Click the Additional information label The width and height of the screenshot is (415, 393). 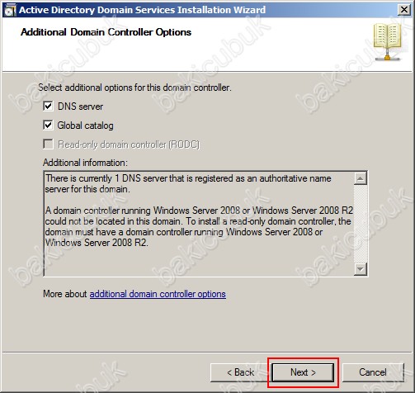tap(85, 163)
